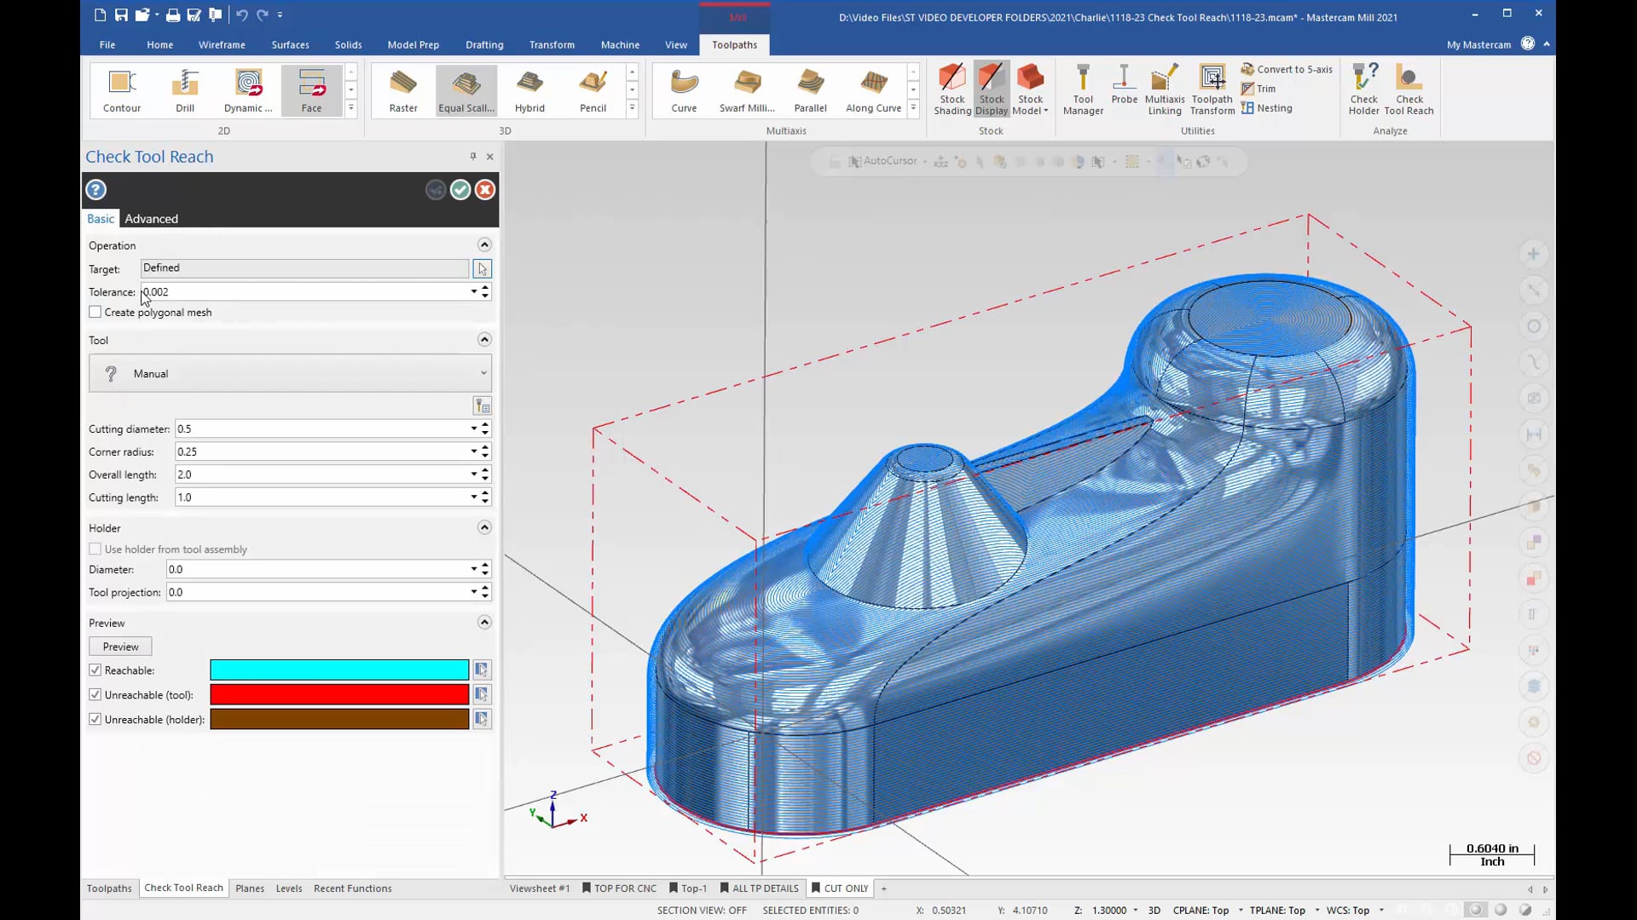
Task: Switch to the Advanced tab
Action: [x=149, y=218]
